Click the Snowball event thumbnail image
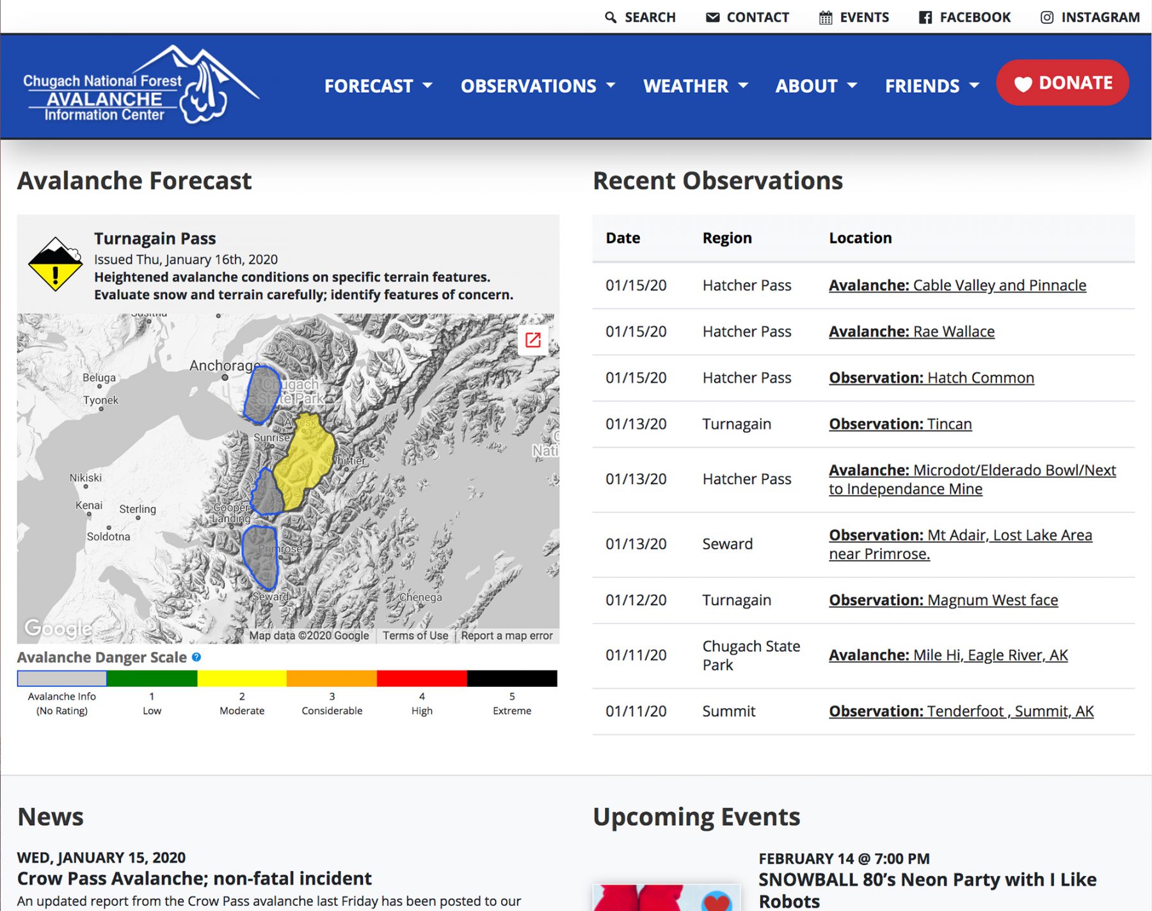This screenshot has height=911, width=1152. point(666,898)
